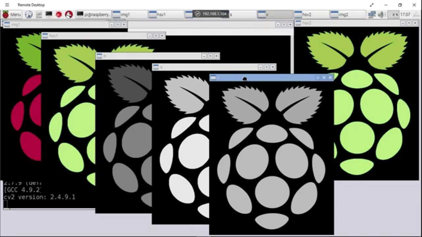Click the hsv1 window title bar icon
Viewport: 422px width, 237px height.
[45, 36]
